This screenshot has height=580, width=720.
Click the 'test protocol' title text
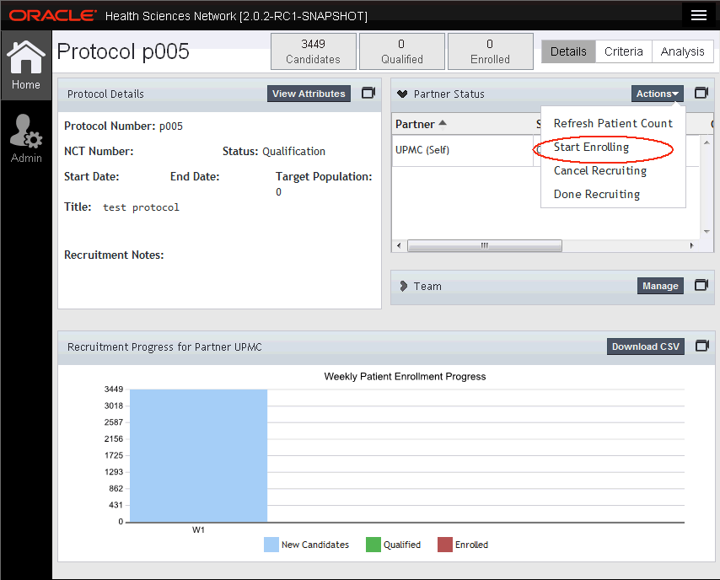pyautogui.click(x=141, y=207)
